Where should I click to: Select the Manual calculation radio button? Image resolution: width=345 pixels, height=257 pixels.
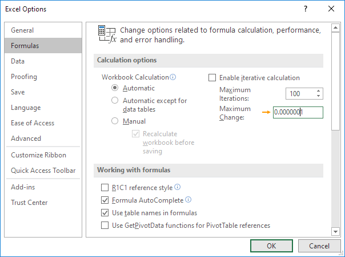115,121
